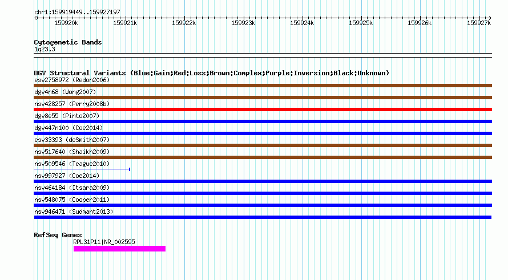Click the red loss bar under nsv428257 (Perry2008b)
This screenshot has height=280, width=508.
263,109
